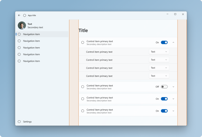The width and height of the screenshot is (202, 137).
Task: Collapse the expanded card with the up chevron
Action: point(173,42)
